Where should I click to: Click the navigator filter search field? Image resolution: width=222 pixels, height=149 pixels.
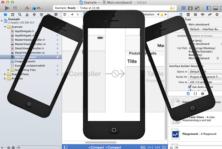[38, 147]
